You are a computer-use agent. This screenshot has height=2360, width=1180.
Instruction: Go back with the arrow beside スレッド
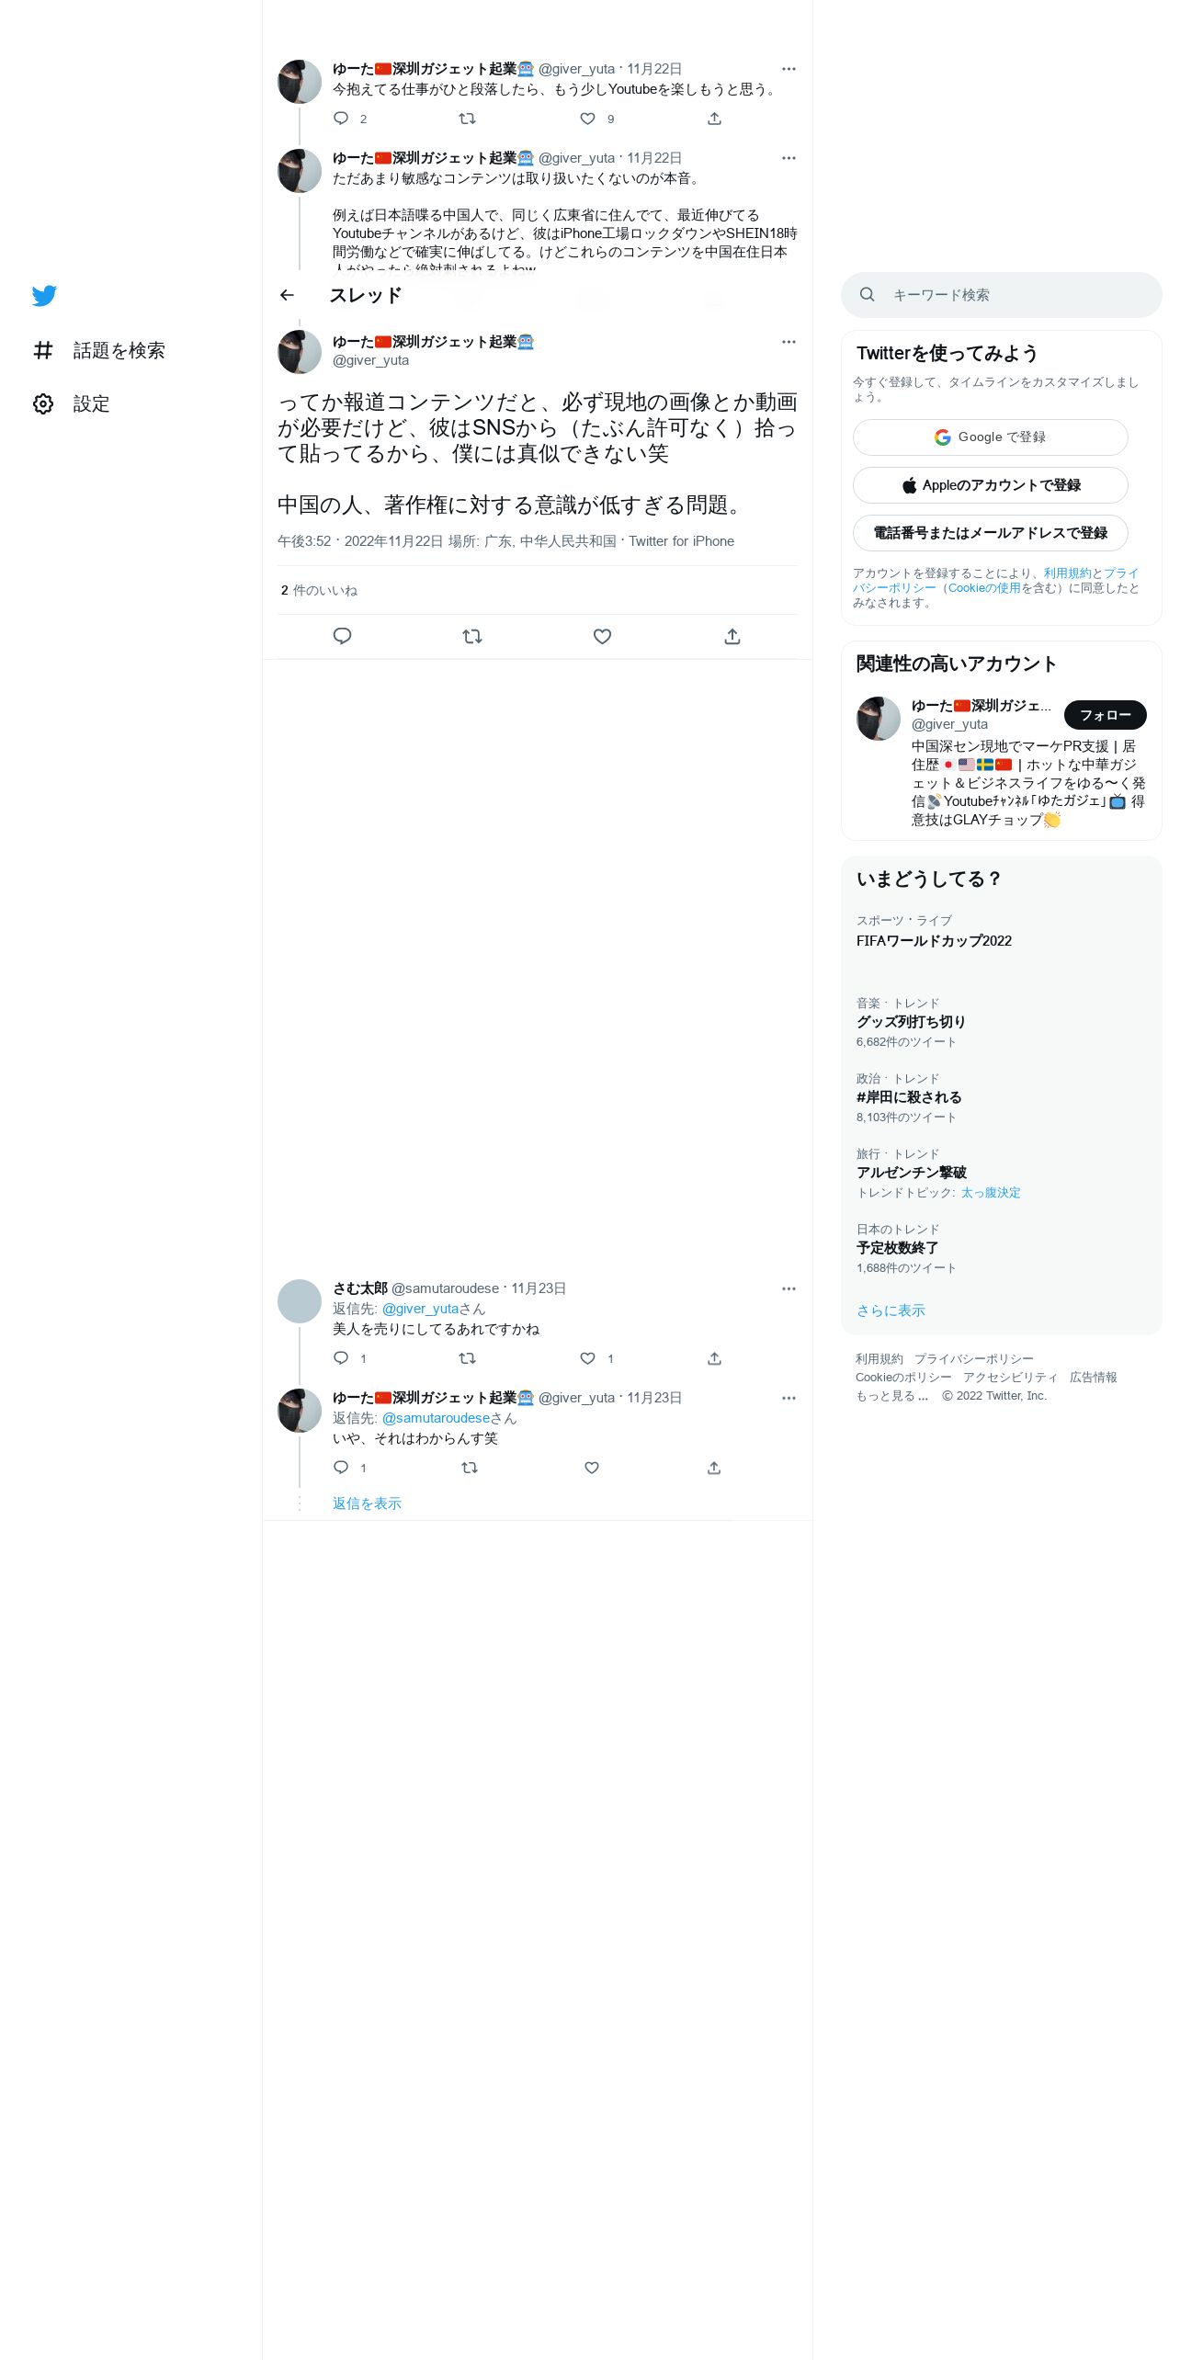pos(287,295)
